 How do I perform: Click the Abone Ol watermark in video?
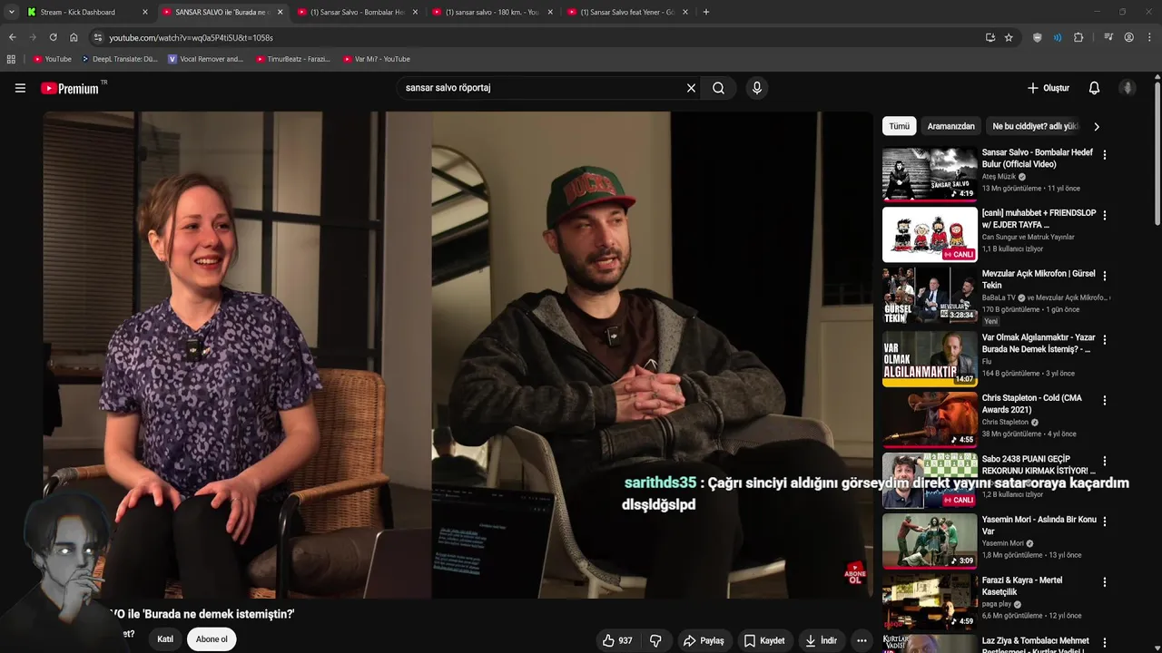coord(855,574)
